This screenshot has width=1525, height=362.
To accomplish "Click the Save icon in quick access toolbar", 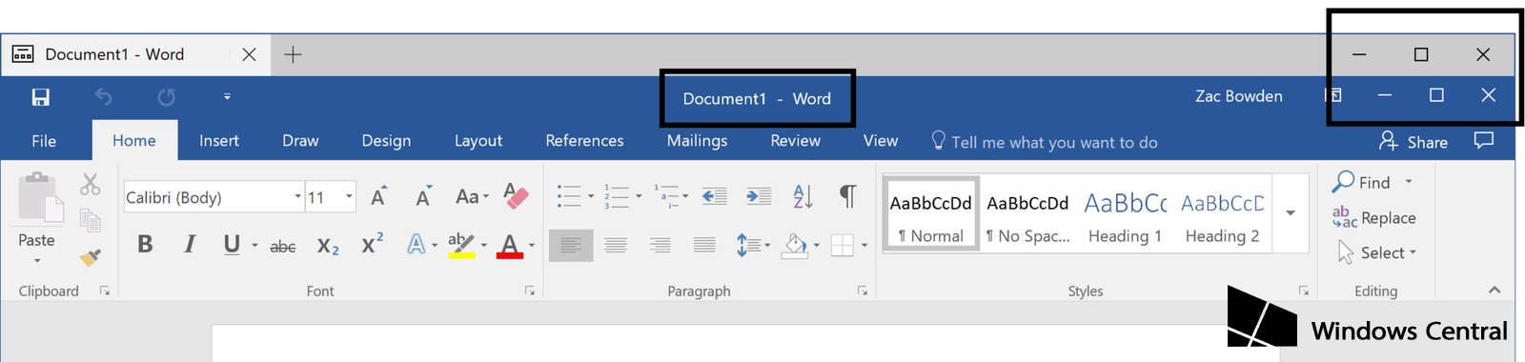I will pyautogui.click(x=40, y=97).
